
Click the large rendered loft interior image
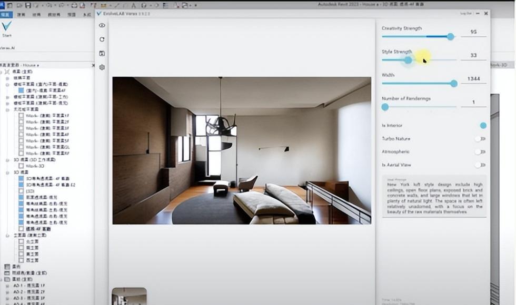[x=242, y=150]
